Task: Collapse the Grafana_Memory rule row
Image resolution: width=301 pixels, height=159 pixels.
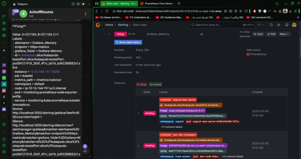Action: [x=109, y=34]
